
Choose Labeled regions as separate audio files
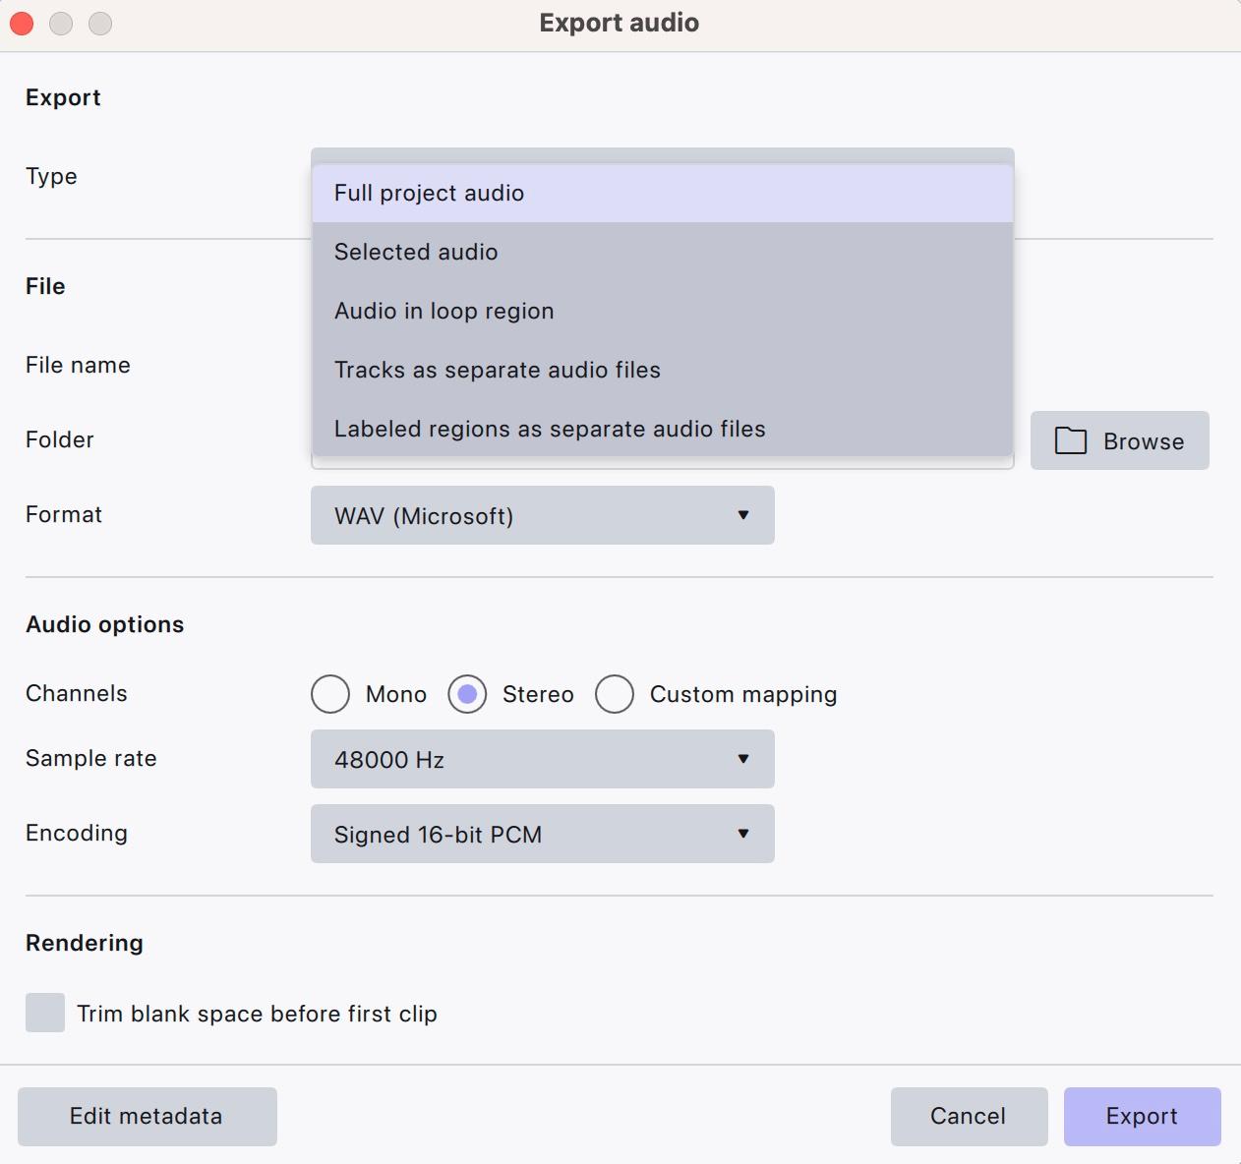click(662, 429)
